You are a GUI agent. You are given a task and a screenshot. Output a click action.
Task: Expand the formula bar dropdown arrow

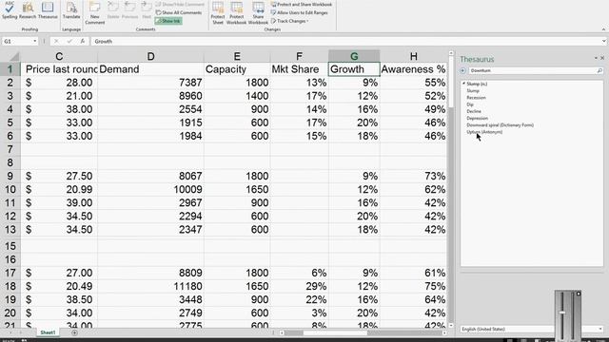pyautogui.click(x=603, y=41)
